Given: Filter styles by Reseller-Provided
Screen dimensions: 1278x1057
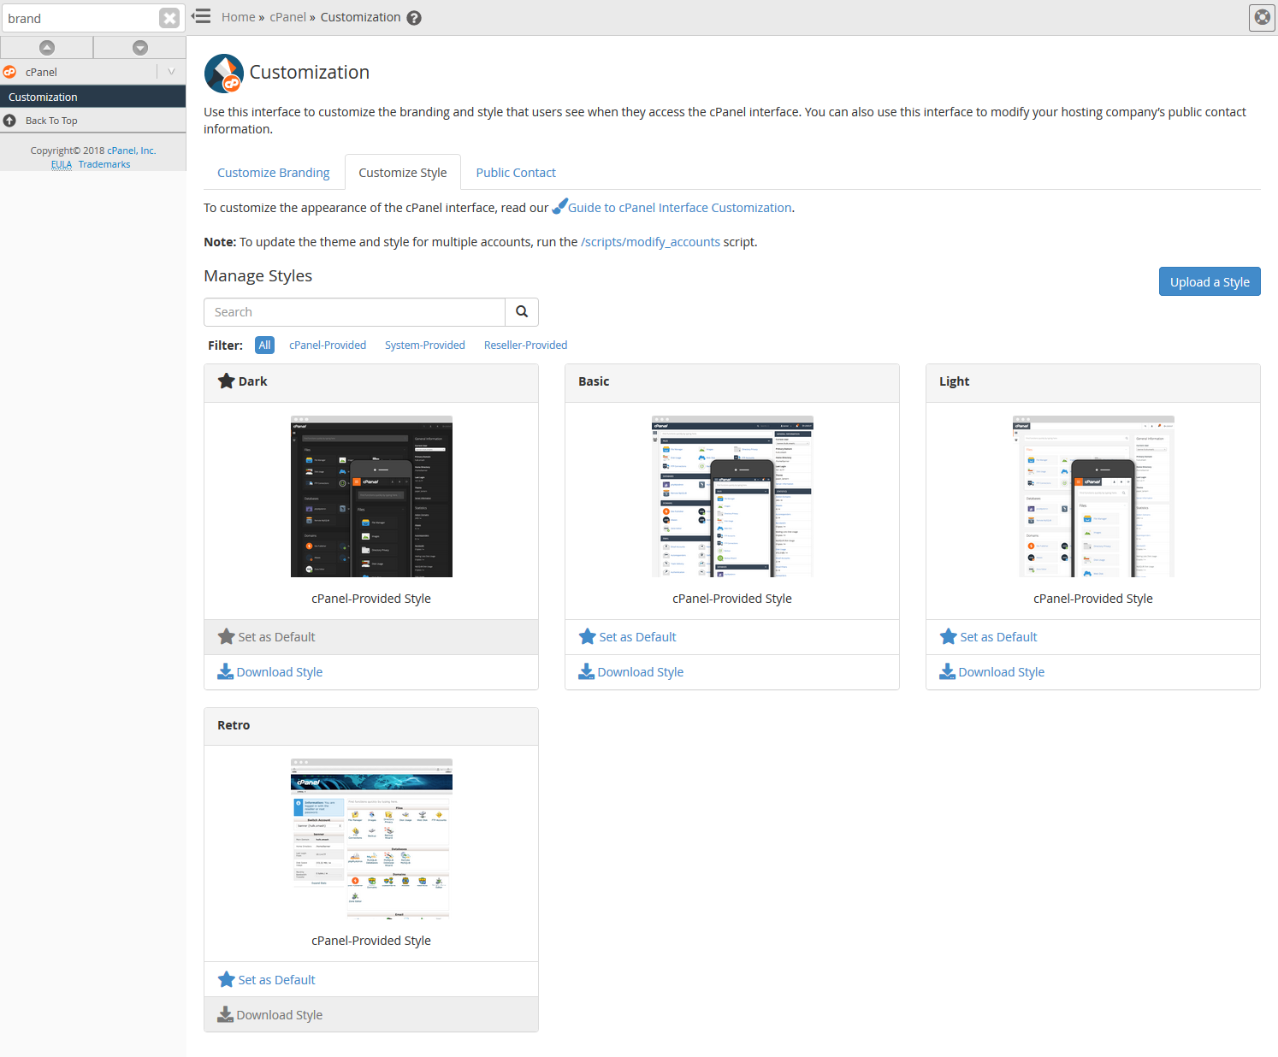Looking at the screenshot, I should coord(525,345).
